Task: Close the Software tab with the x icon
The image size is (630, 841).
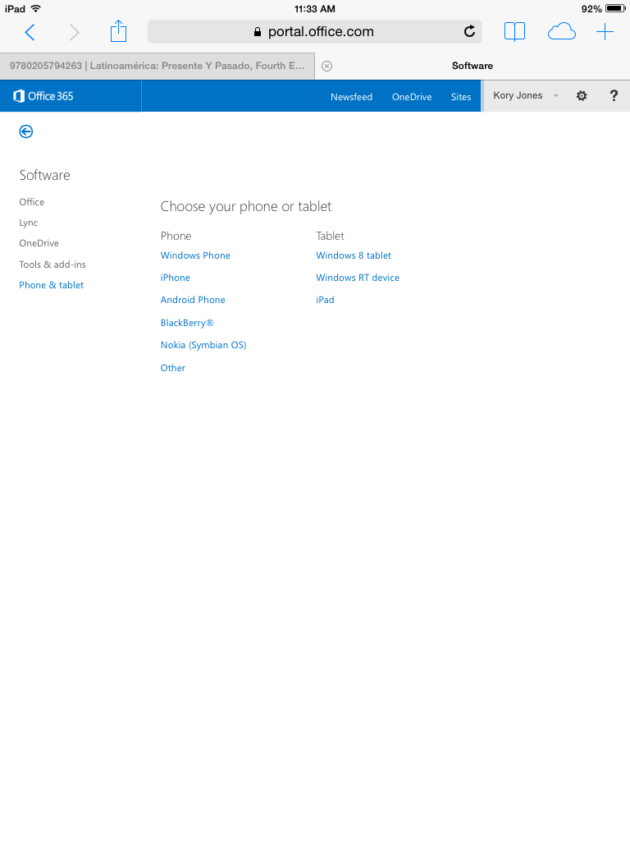Action: coord(326,66)
